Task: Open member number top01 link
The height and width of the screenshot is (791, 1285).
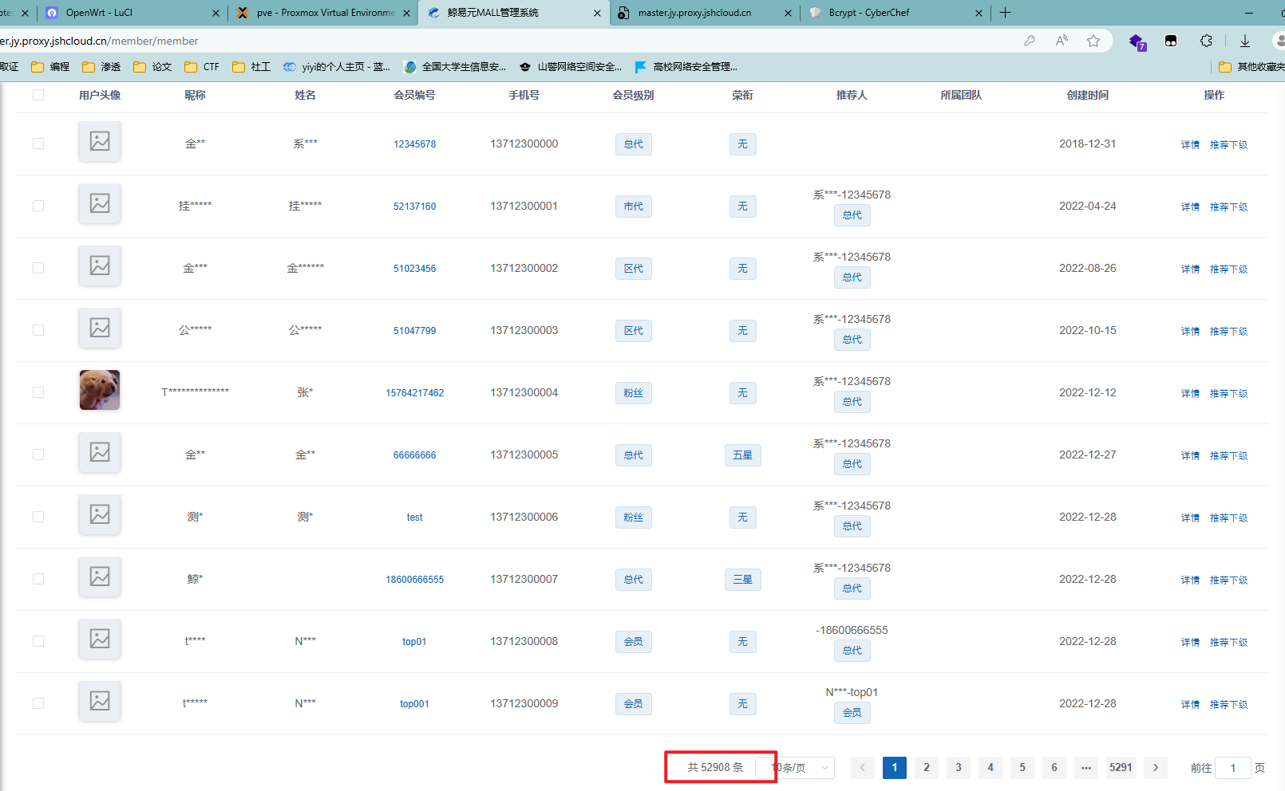Action: [x=414, y=642]
